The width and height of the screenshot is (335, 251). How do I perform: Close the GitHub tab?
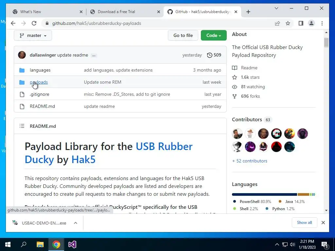[x=236, y=12]
